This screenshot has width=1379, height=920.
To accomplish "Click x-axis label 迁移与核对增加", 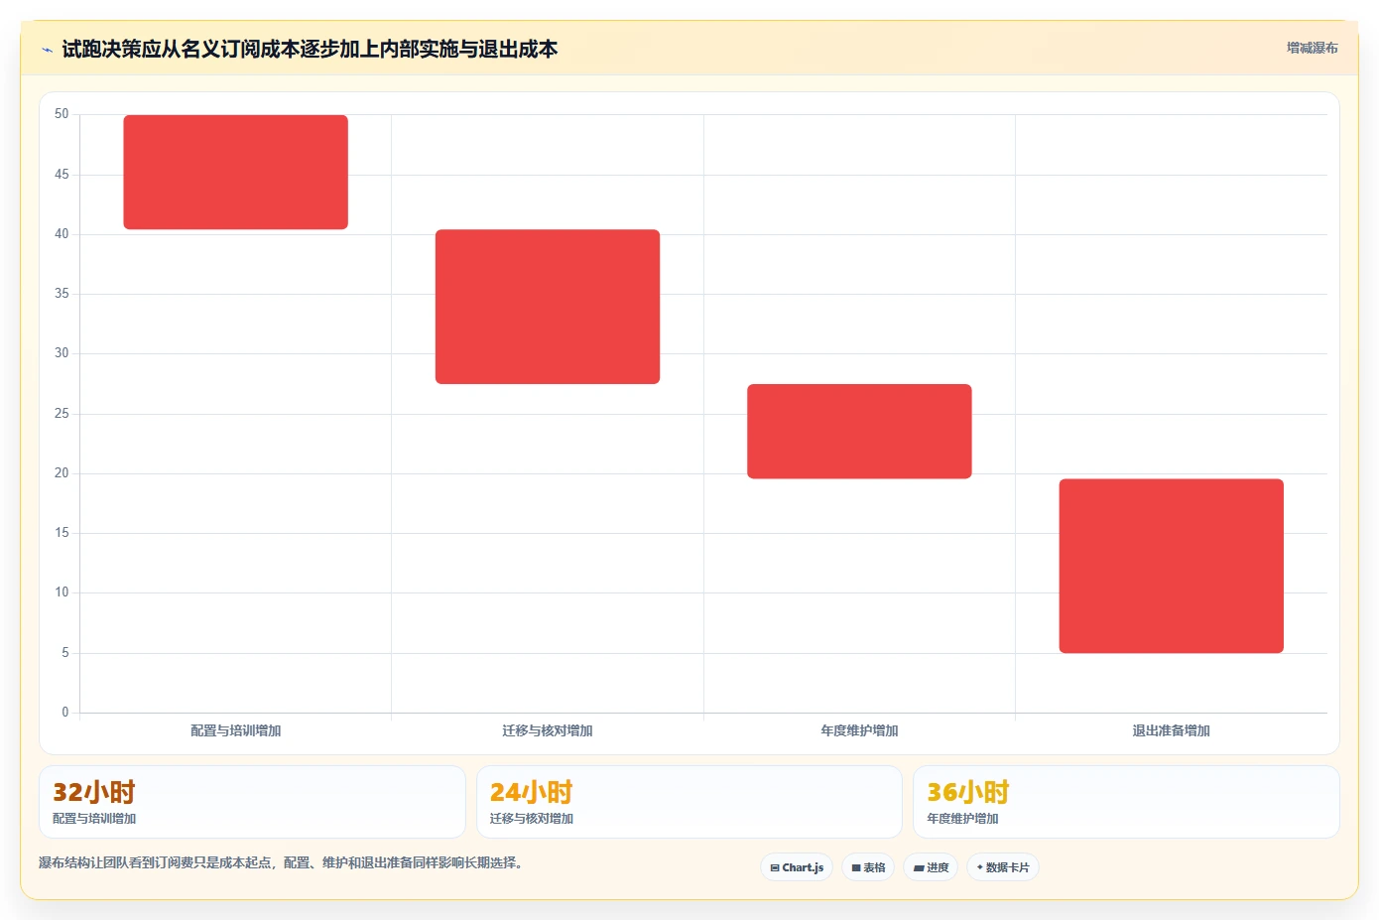I will click(x=548, y=730).
